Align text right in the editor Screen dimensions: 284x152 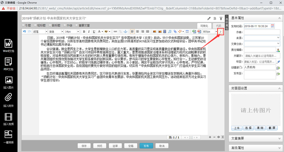(143, 32)
